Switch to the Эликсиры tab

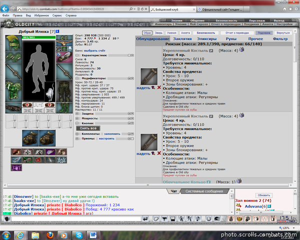click(206, 39)
